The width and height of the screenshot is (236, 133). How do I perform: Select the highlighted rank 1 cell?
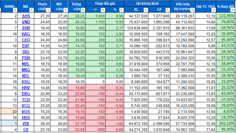tap(9, 123)
